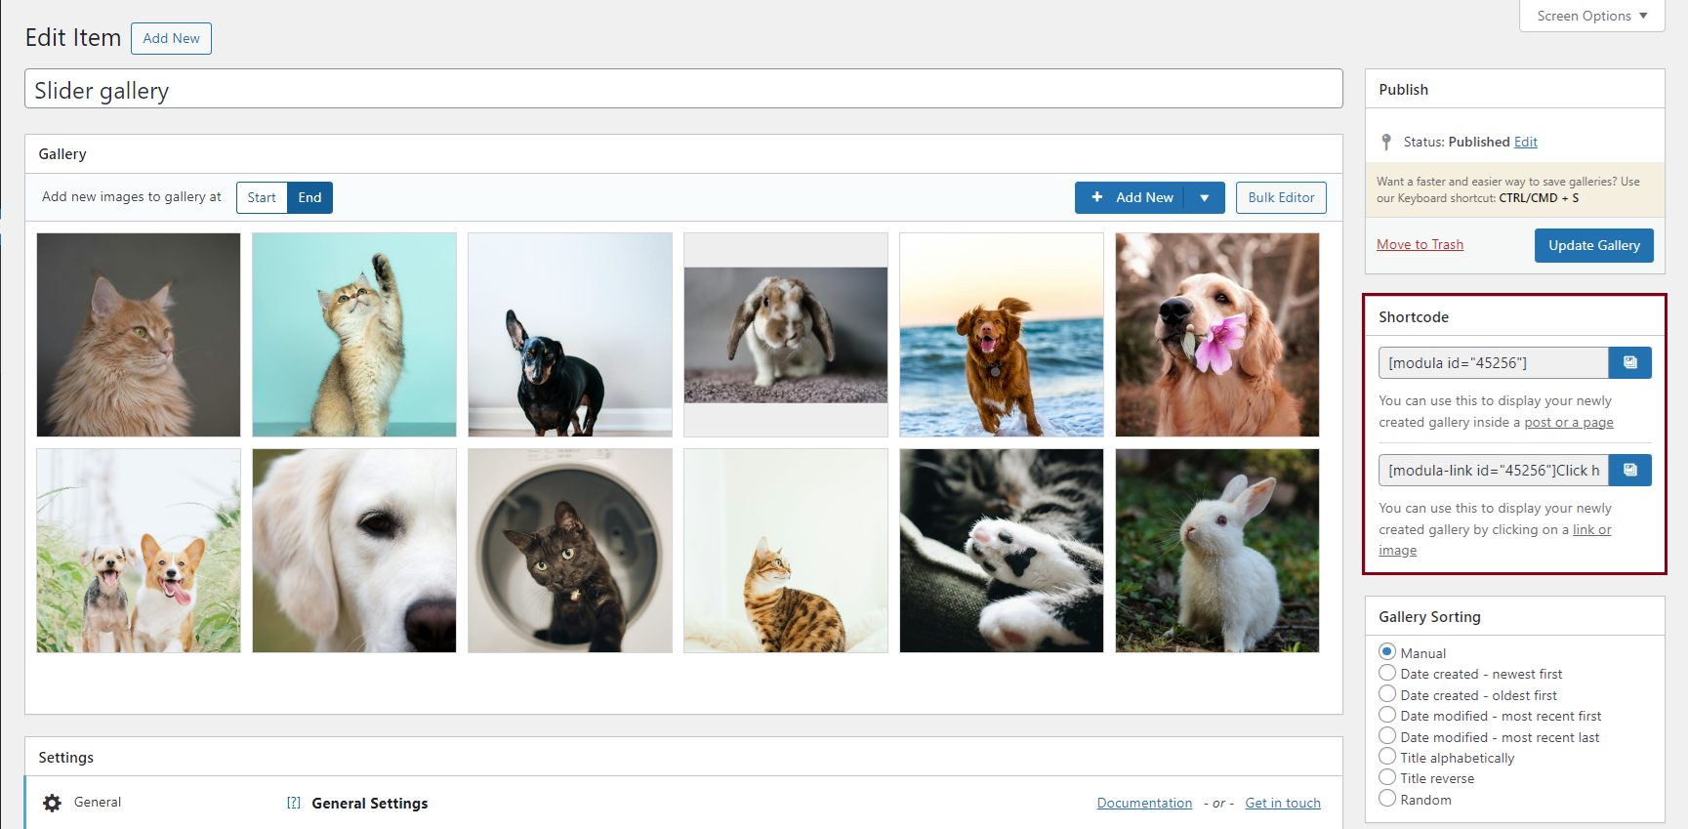
Task: Set new images to add at End
Action: click(x=309, y=197)
